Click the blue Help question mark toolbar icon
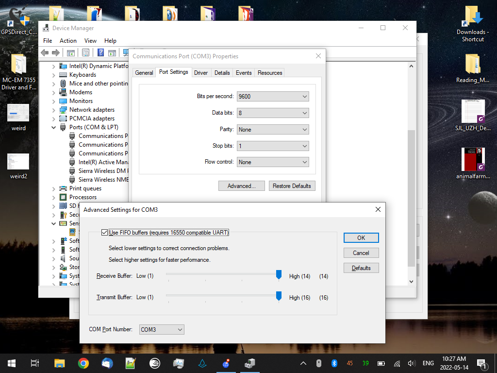This screenshot has height=373, width=497. [x=100, y=52]
